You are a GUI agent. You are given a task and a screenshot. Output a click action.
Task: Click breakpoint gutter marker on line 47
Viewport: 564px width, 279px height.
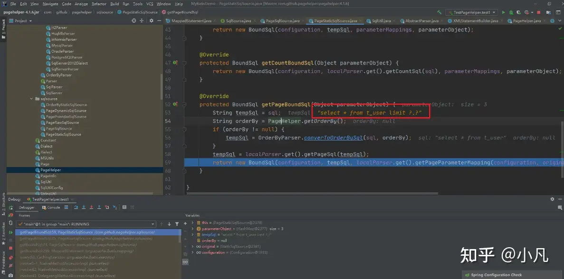point(175,63)
